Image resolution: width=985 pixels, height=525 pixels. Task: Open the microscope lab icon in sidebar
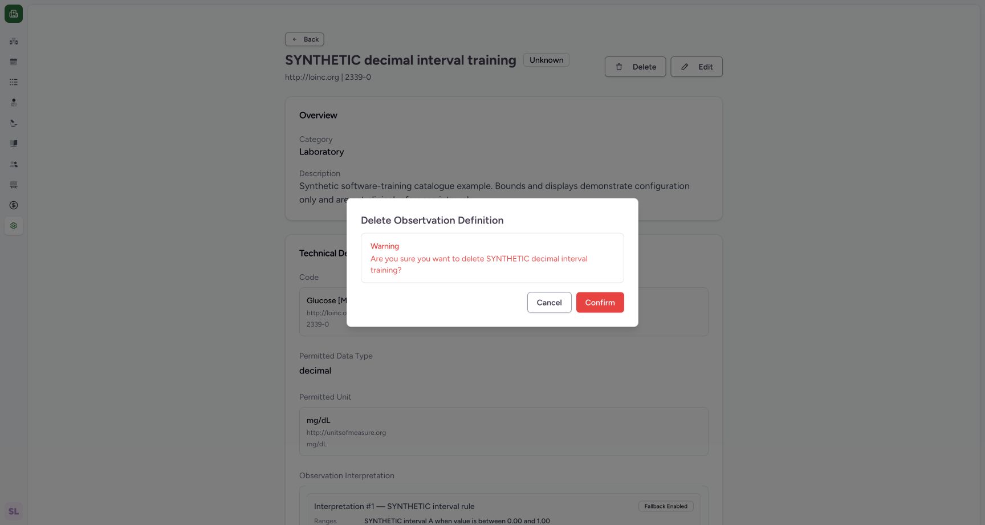(14, 123)
